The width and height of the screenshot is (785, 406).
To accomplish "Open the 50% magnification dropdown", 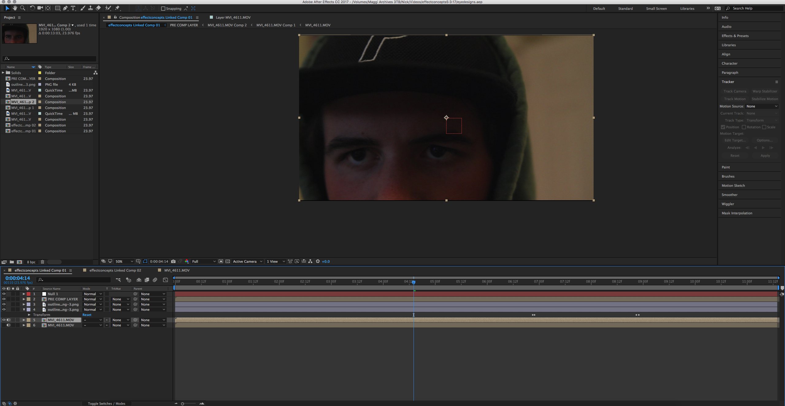I will click(124, 261).
